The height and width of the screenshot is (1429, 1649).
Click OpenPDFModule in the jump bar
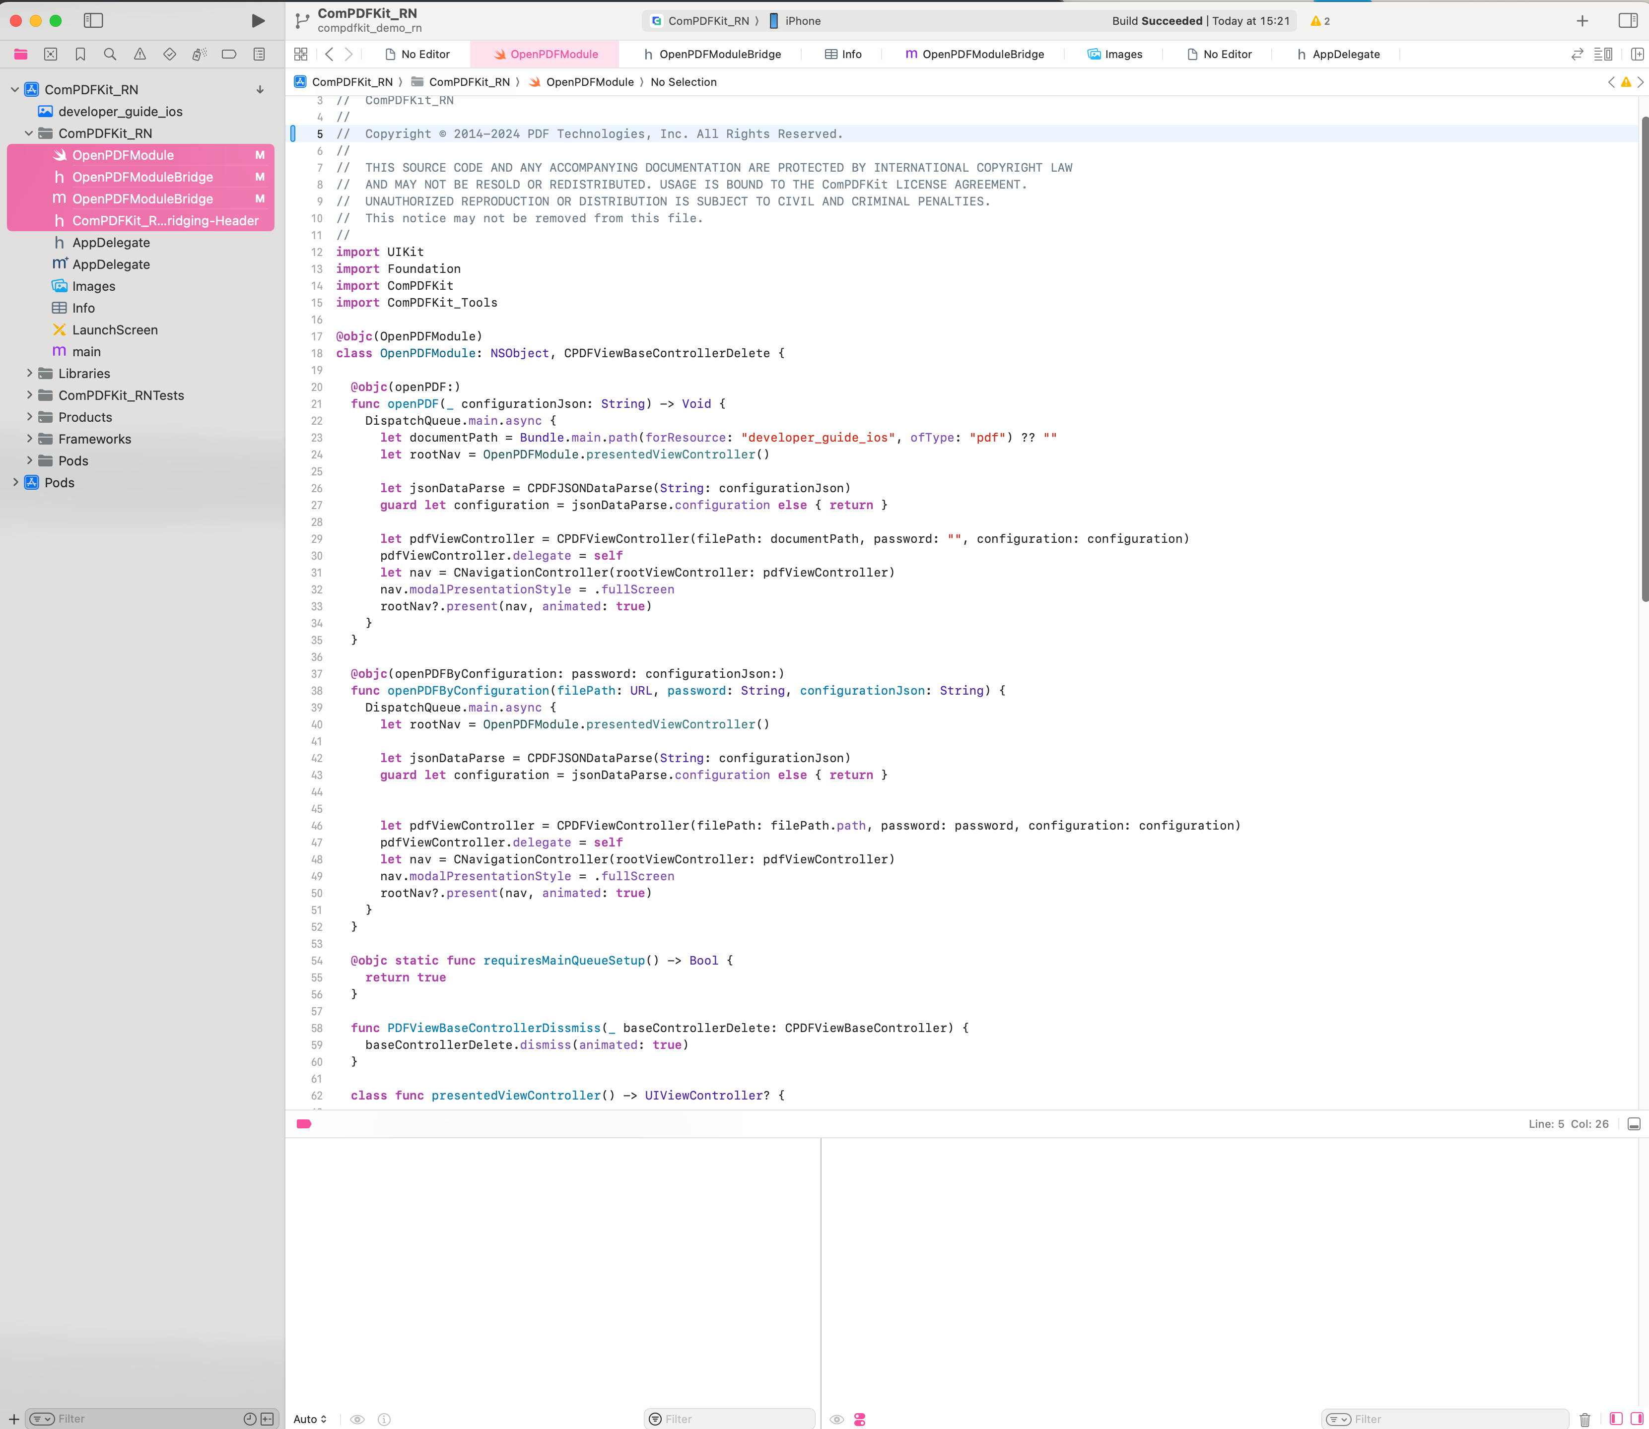pyautogui.click(x=582, y=82)
